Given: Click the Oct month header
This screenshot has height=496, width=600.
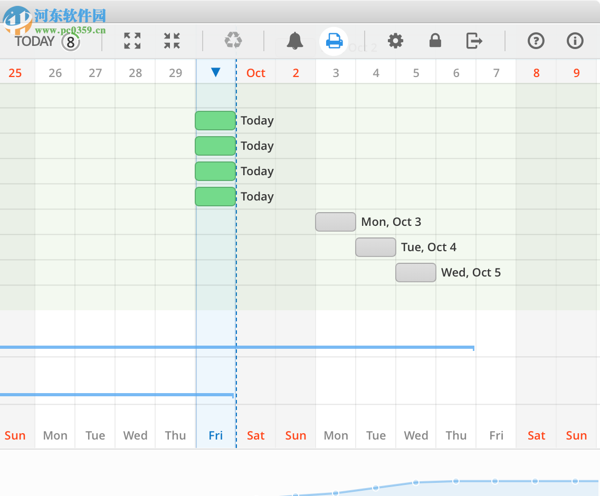Looking at the screenshot, I should tap(255, 73).
